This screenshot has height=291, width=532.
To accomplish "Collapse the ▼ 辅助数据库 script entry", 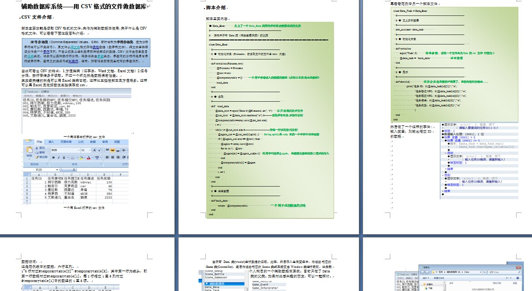I will coord(207,284).
